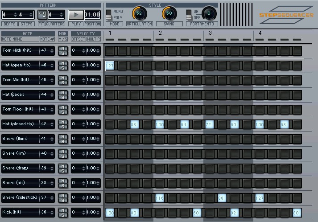Start pattern playback with the Play button
Image resolution: width=318 pixels, height=222 pixels.
76,15
